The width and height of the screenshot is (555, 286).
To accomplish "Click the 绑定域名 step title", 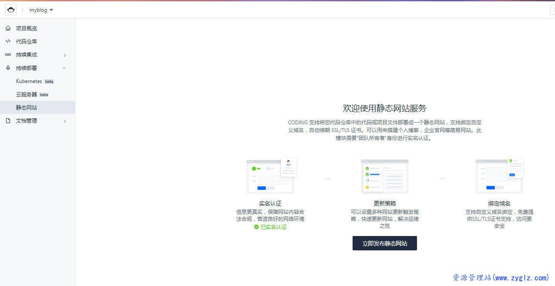I will [499, 203].
